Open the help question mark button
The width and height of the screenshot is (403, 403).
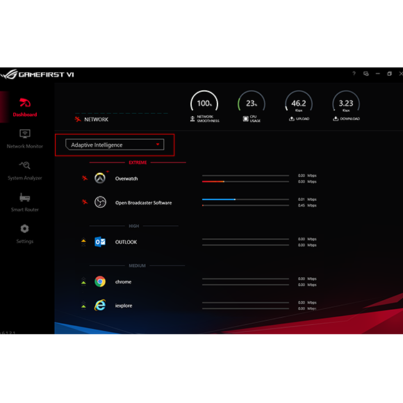(354, 74)
